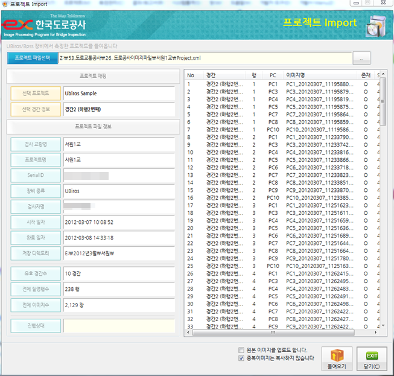
Task: Click the SerialID value field
Action: pos(119,176)
